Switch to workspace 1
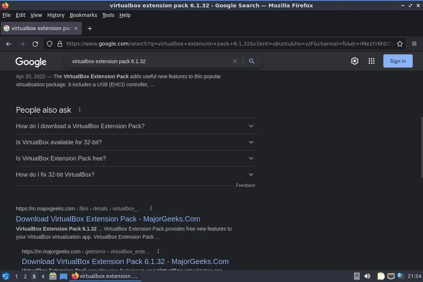The height and width of the screenshot is (282, 423). (x=17, y=276)
